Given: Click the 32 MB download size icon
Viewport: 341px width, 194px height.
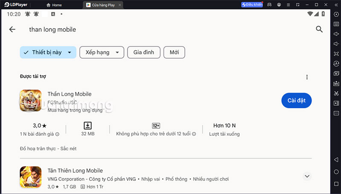Looking at the screenshot, I should pos(88,126).
